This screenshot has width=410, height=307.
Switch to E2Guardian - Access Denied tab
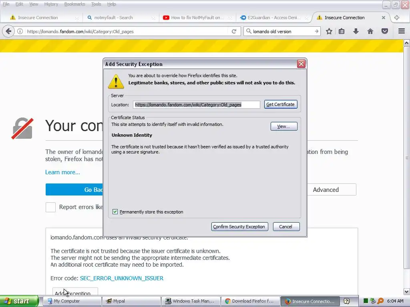click(274, 18)
